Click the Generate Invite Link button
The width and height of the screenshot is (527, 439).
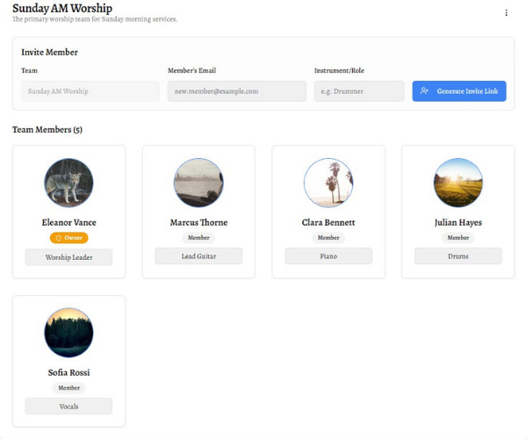(x=458, y=91)
